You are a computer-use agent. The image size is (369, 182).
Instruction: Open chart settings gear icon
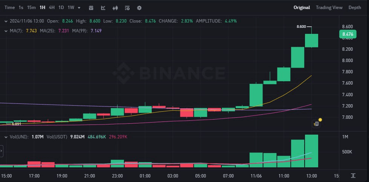[139, 8]
